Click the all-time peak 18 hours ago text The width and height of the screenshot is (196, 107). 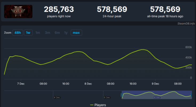(165, 16)
